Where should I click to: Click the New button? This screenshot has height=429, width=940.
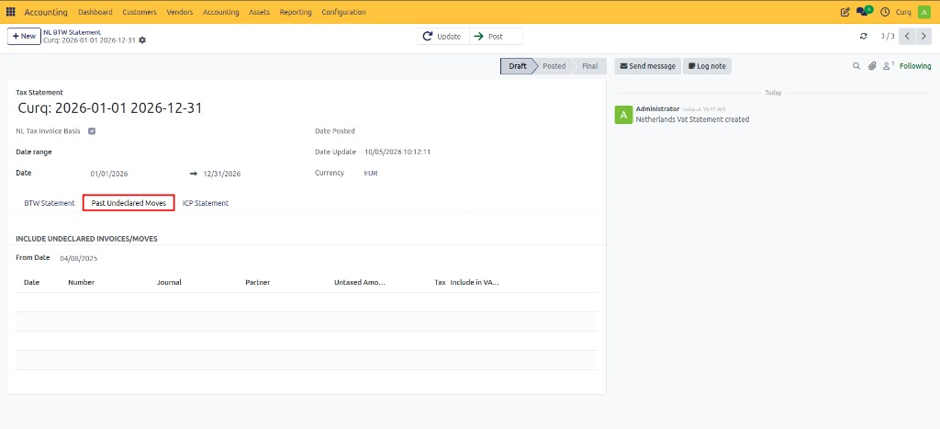point(24,36)
